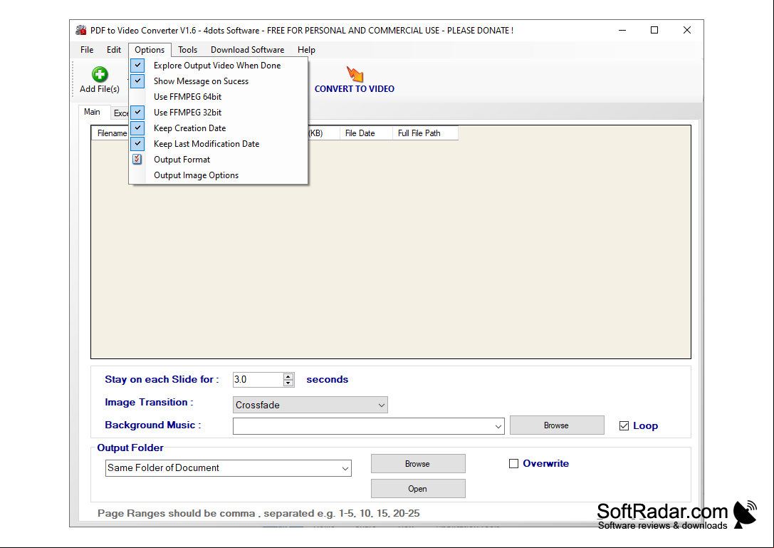This screenshot has width=774, height=548.
Task: Click the Output Format checklist icon
Action: click(137, 159)
